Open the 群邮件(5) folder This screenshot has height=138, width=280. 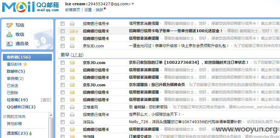click(16, 71)
